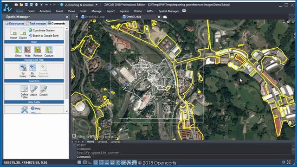Open the Express ribbon tab

click(x=124, y=11)
